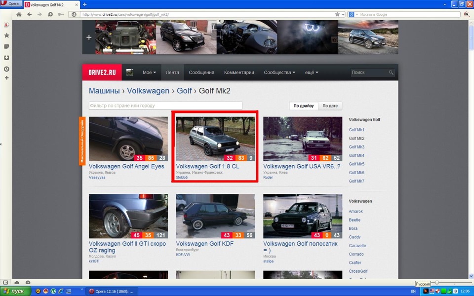Open Internet Explorer from quick launch
This screenshot has width=474, height=296.
(x=61, y=291)
